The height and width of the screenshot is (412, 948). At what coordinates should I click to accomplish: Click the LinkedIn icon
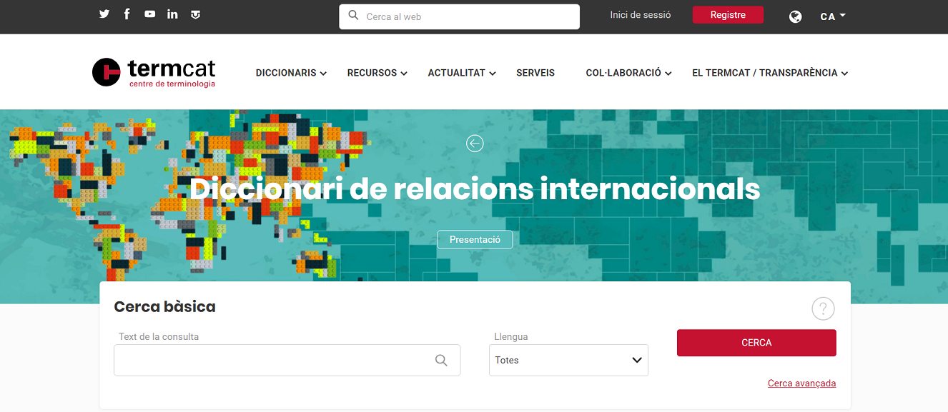(x=172, y=14)
